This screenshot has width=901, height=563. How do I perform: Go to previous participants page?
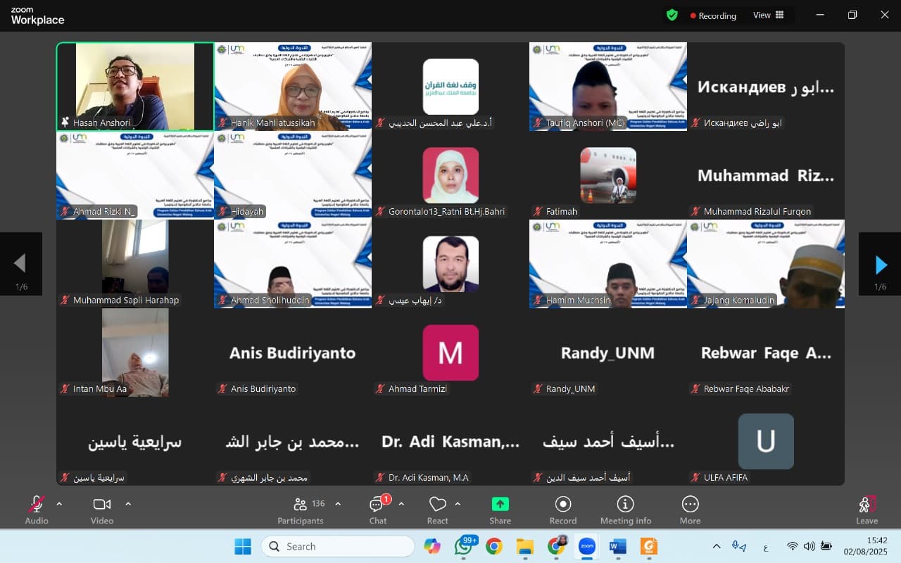point(20,265)
